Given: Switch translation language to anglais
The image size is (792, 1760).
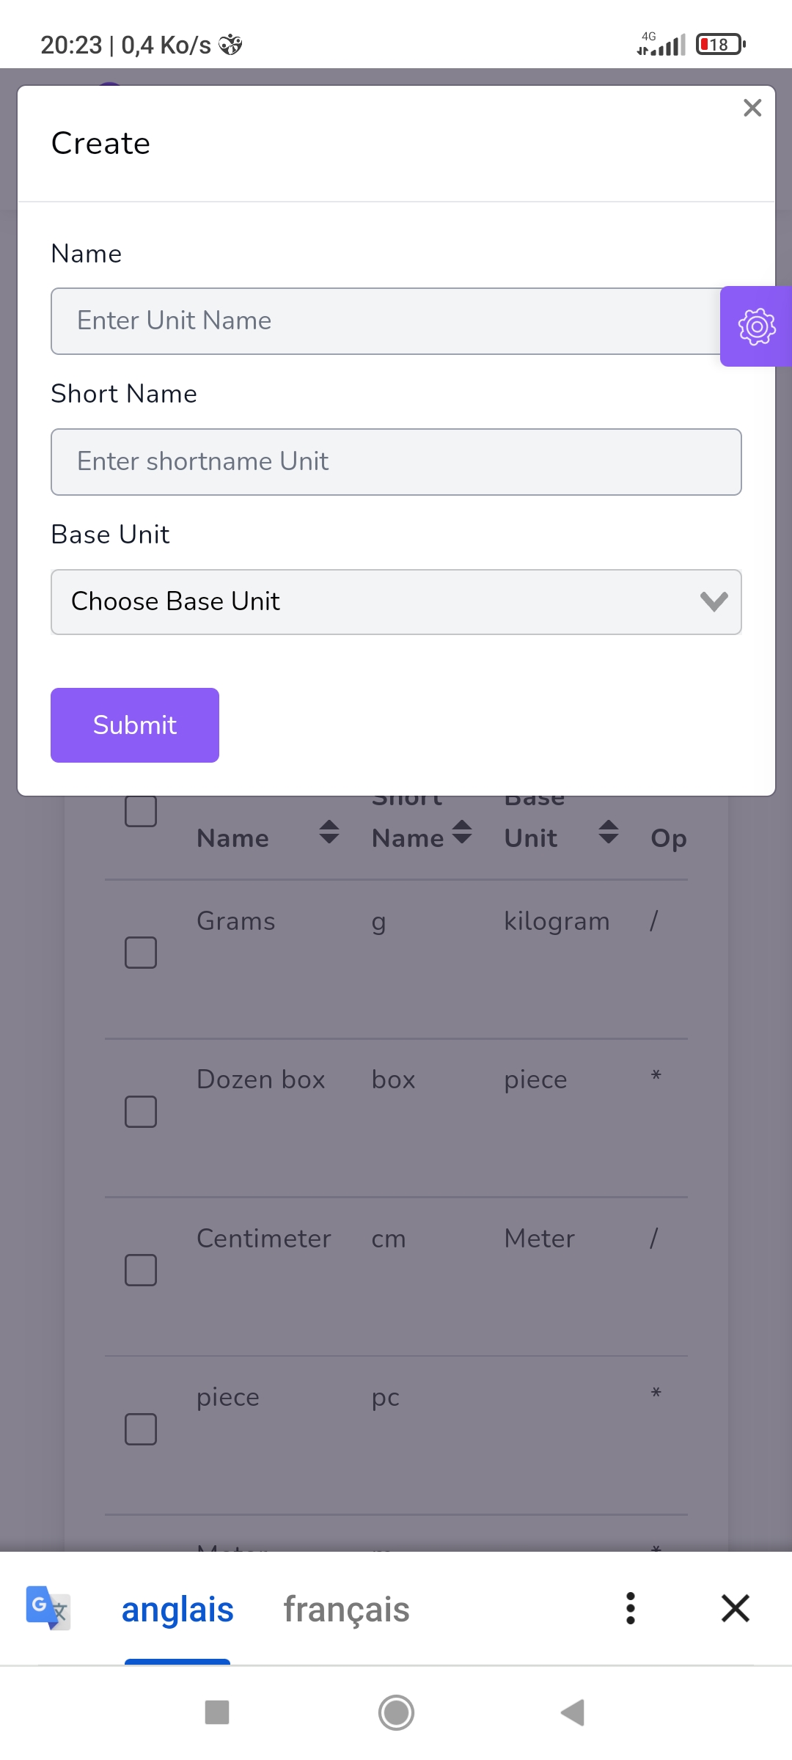Looking at the screenshot, I should coord(177,1607).
